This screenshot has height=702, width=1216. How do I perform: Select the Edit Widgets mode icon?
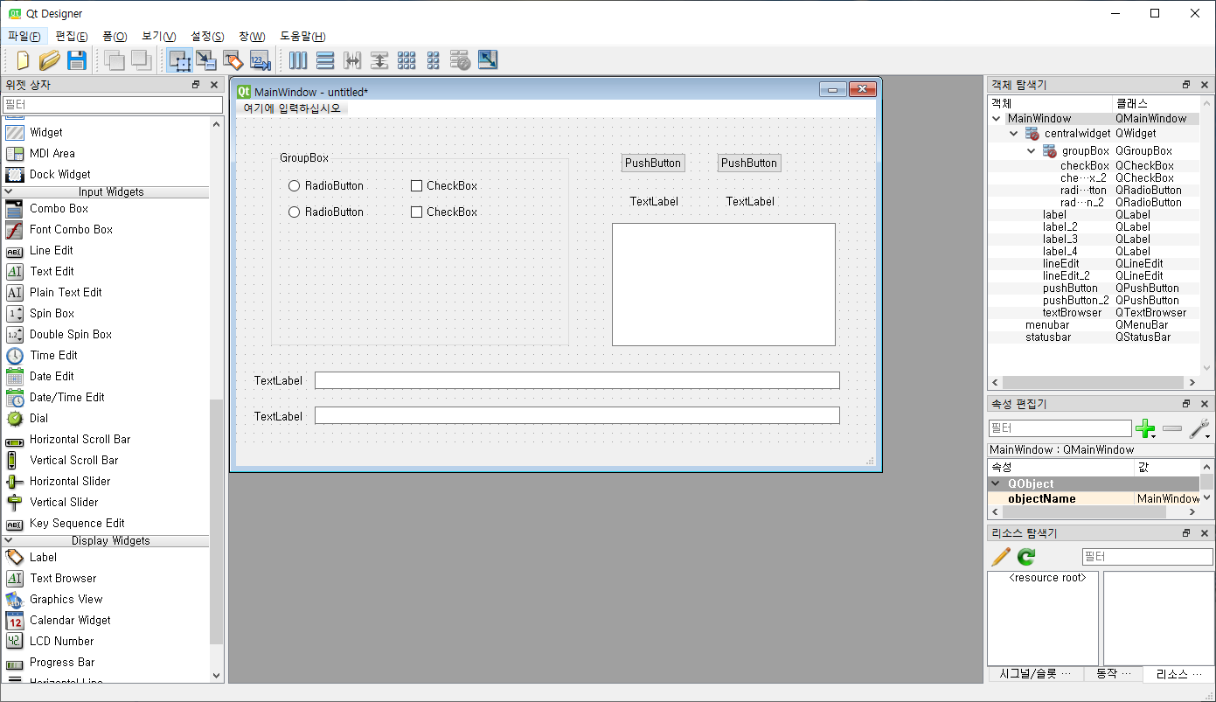180,60
